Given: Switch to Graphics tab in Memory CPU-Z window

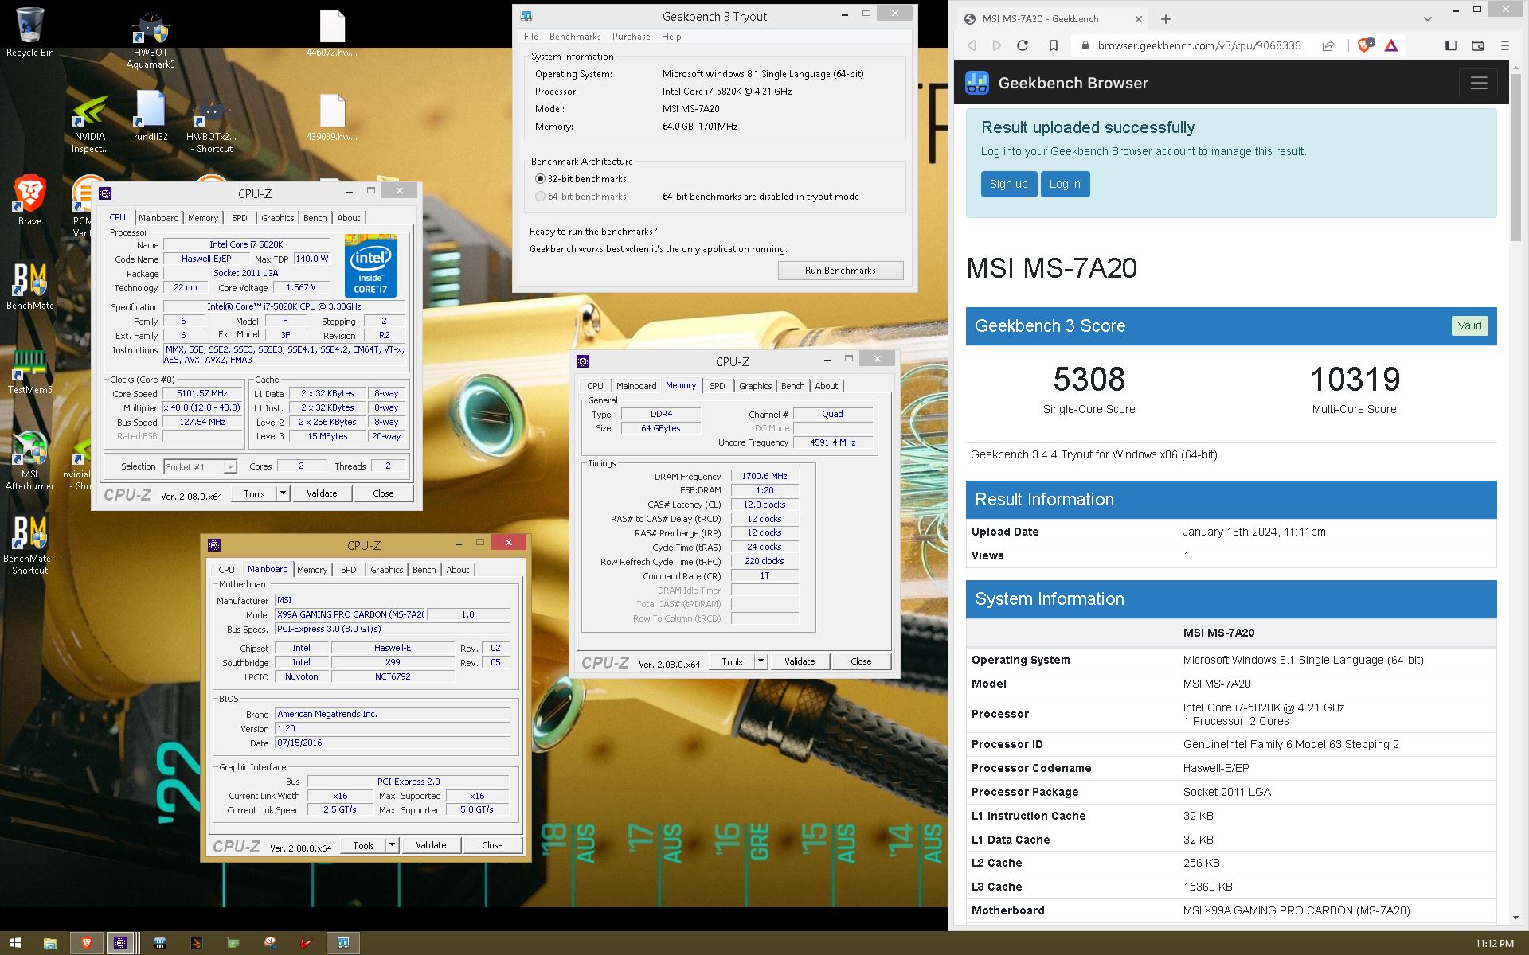Looking at the screenshot, I should 755,386.
